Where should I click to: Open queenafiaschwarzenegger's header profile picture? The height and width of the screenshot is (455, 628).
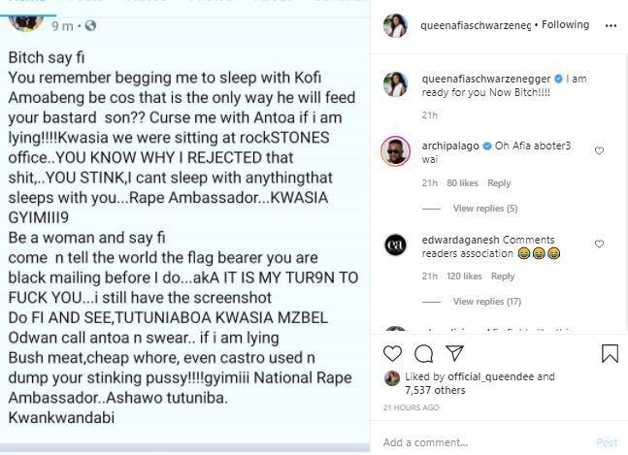395,25
